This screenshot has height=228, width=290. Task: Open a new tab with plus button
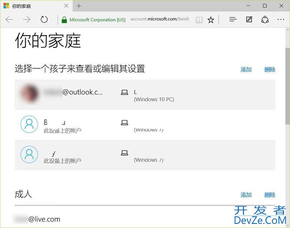pyautogui.click(x=79, y=6)
